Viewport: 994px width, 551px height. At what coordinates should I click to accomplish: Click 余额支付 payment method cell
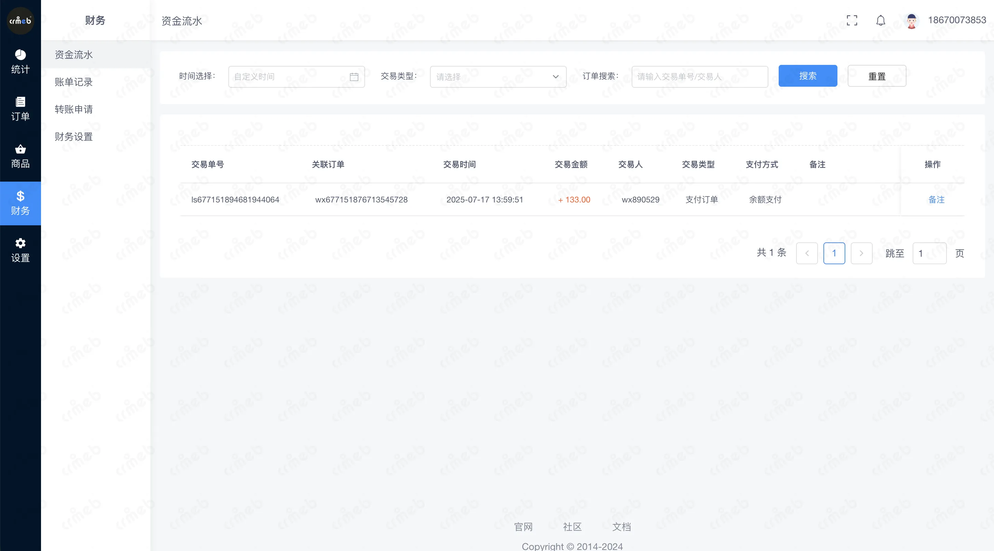coord(765,200)
